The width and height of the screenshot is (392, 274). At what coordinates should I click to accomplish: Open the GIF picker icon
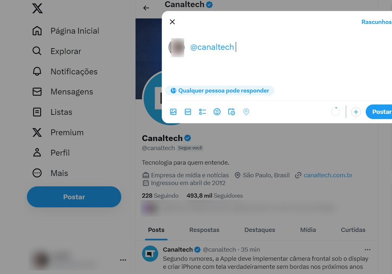coord(188,112)
